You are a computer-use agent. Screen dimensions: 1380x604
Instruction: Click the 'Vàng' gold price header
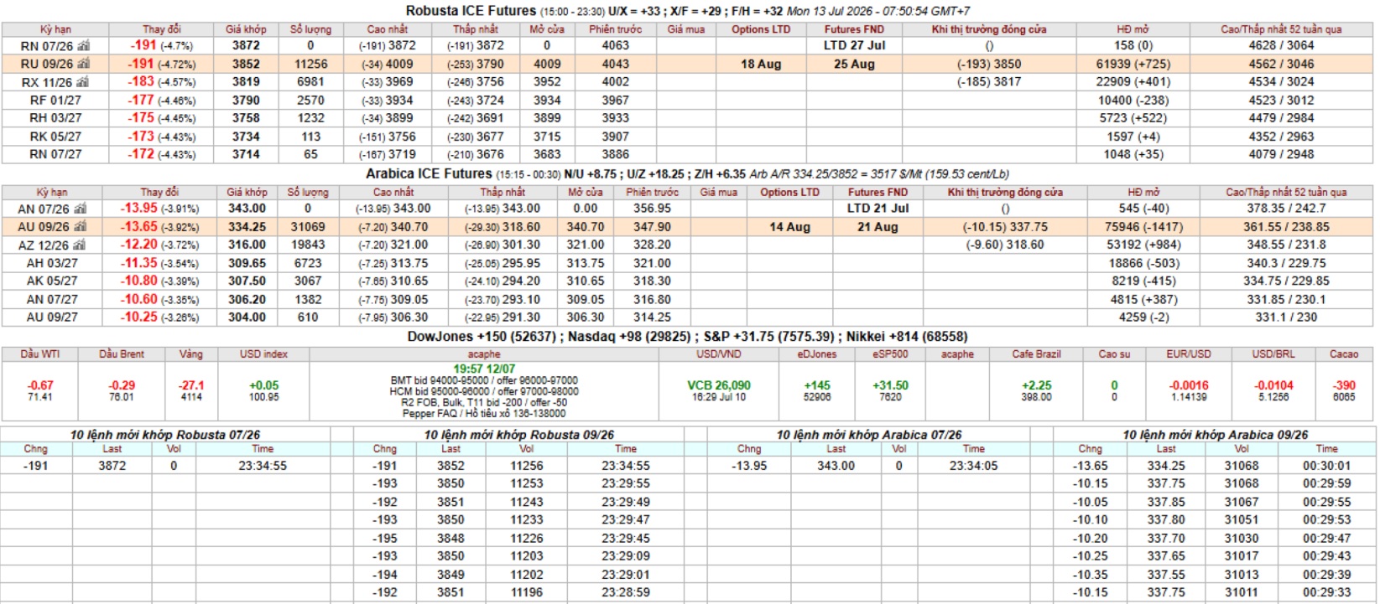191,354
